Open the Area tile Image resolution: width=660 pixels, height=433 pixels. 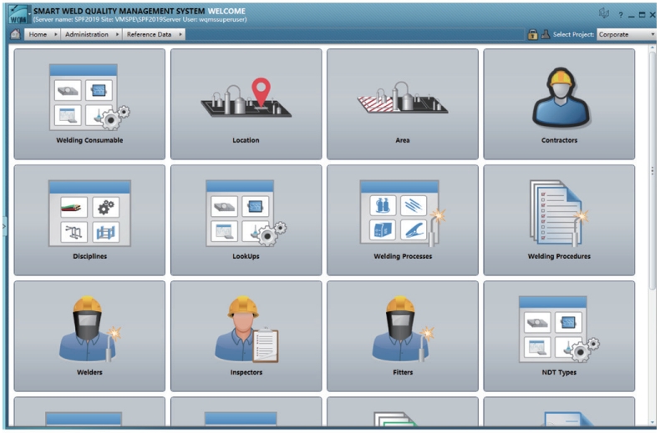point(403,103)
